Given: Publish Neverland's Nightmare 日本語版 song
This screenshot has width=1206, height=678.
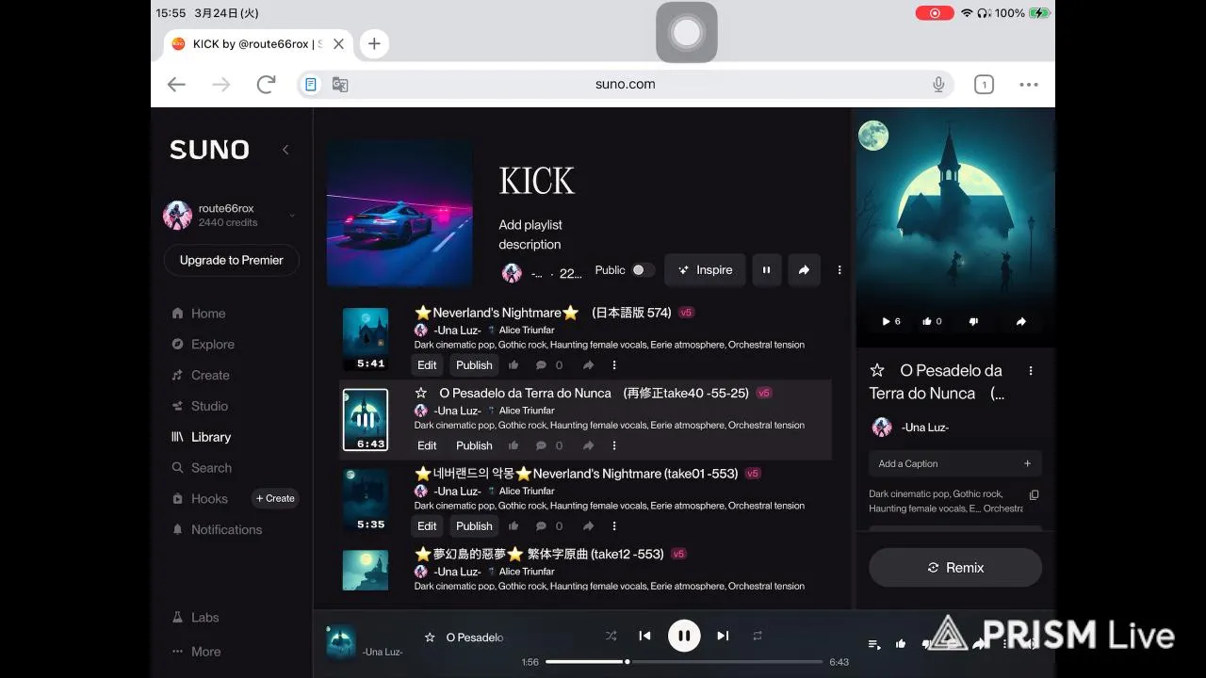Looking at the screenshot, I should 474,365.
